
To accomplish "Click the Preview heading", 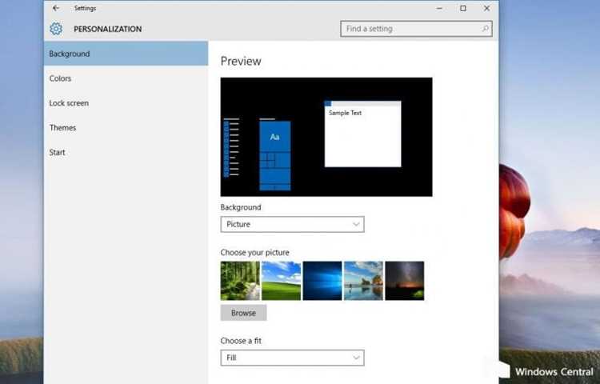I will click(241, 61).
